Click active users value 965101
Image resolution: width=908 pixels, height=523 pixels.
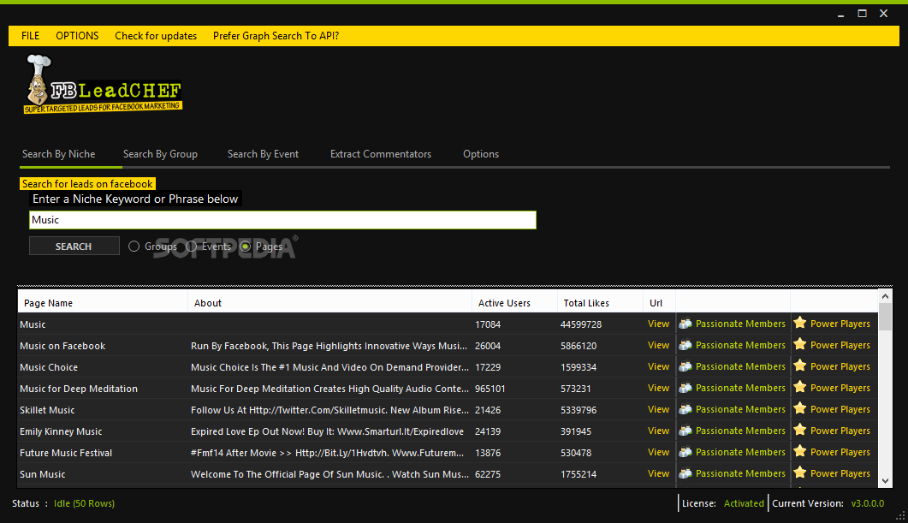coord(490,389)
